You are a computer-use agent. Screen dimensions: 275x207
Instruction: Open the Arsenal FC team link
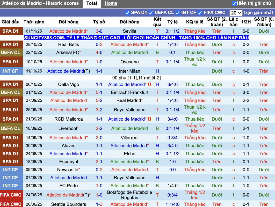[69, 53]
